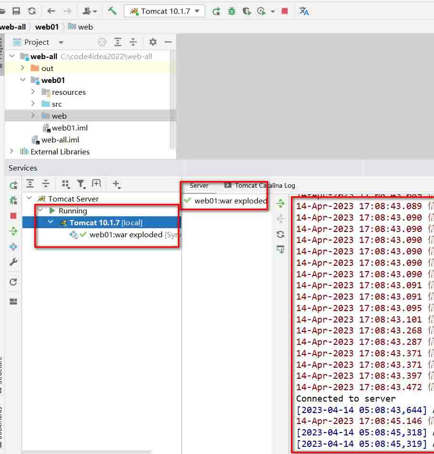This screenshot has height=454, width=434.
Task: Click the Services header label
Action: click(23, 168)
